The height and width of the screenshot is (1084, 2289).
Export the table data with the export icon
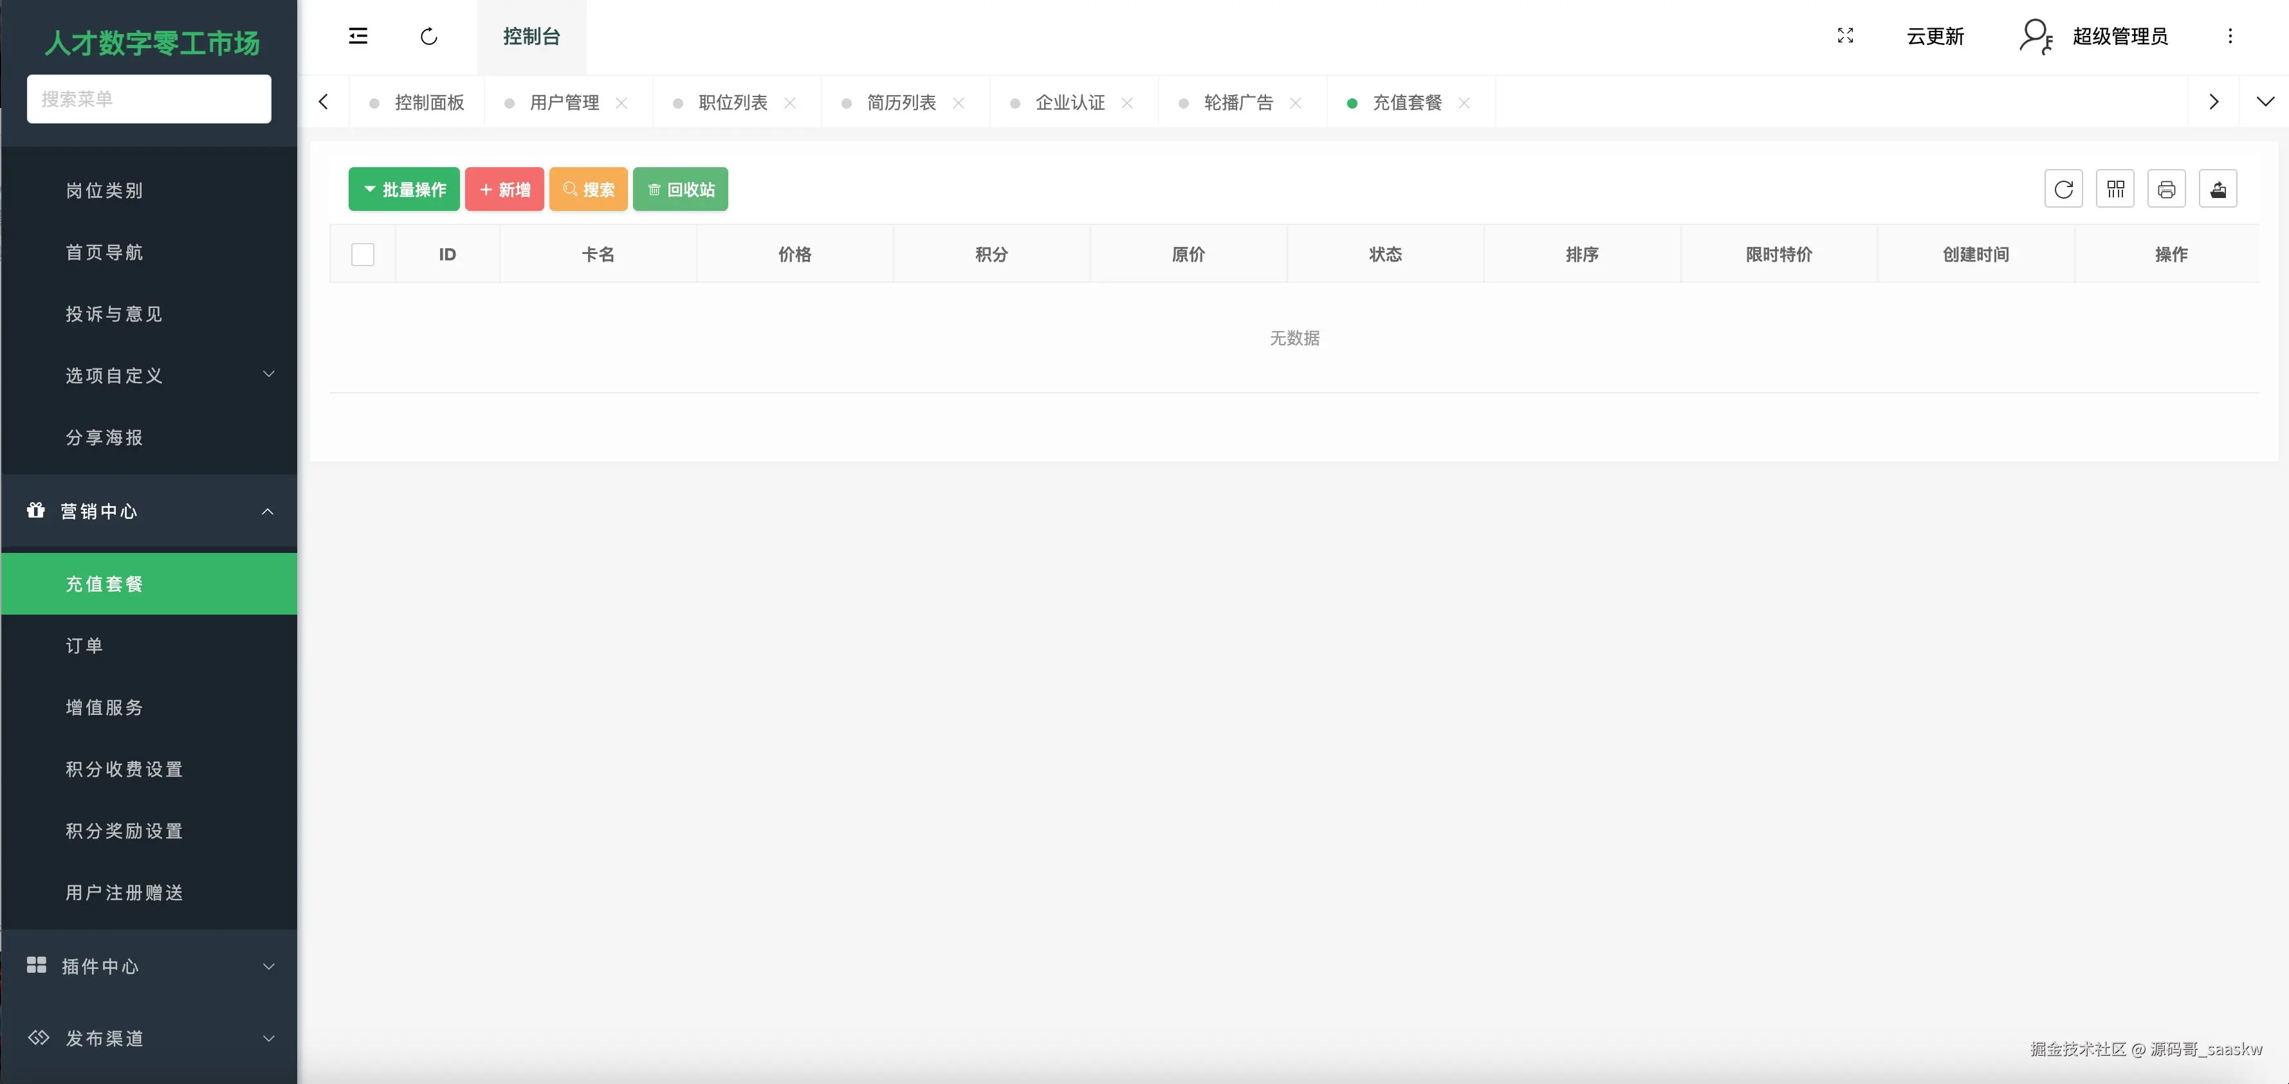[x=2218, y=189]
